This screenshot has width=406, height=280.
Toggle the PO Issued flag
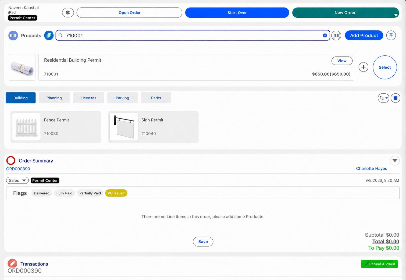116,193
